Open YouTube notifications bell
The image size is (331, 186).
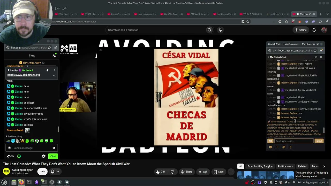314,30
